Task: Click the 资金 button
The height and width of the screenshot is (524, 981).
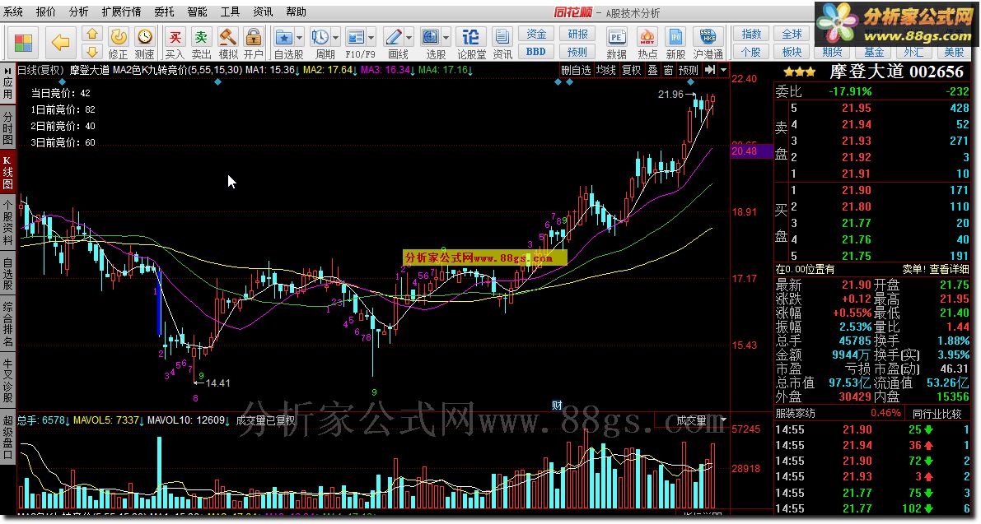Action: (536, 35)
